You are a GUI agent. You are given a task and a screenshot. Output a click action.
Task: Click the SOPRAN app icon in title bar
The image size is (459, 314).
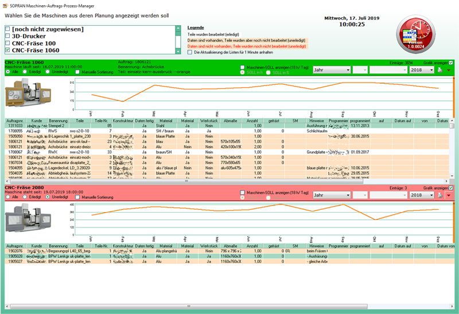[x=5, y=6]
